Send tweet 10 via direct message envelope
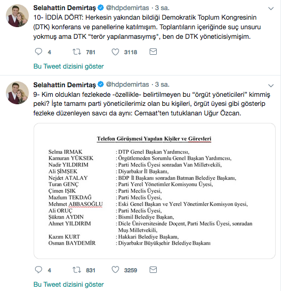 click(x=153, y=52)
